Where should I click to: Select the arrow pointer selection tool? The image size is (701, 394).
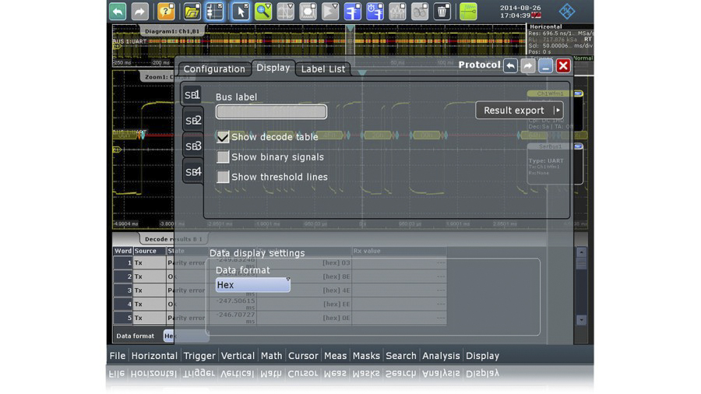point(241,11)
